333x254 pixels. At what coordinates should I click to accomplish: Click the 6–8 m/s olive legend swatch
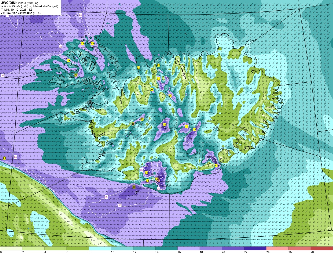pos(78,248)
